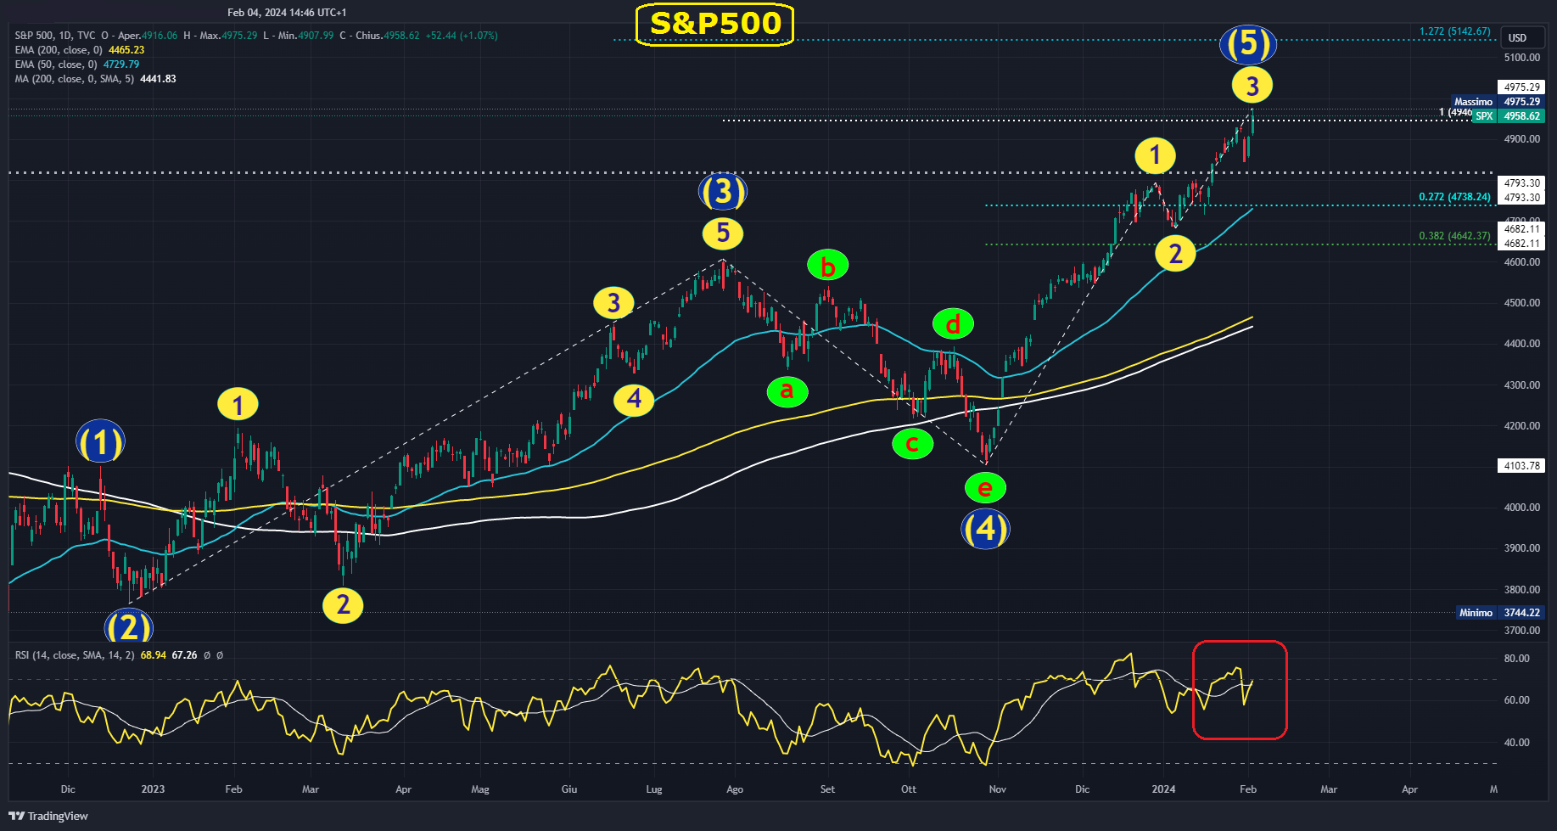Click the Minimo 3744.22 price tag
Image resolution: width=1557 pixels, height=831 pixels.
pyautogui.click(x=1500, y=613)
